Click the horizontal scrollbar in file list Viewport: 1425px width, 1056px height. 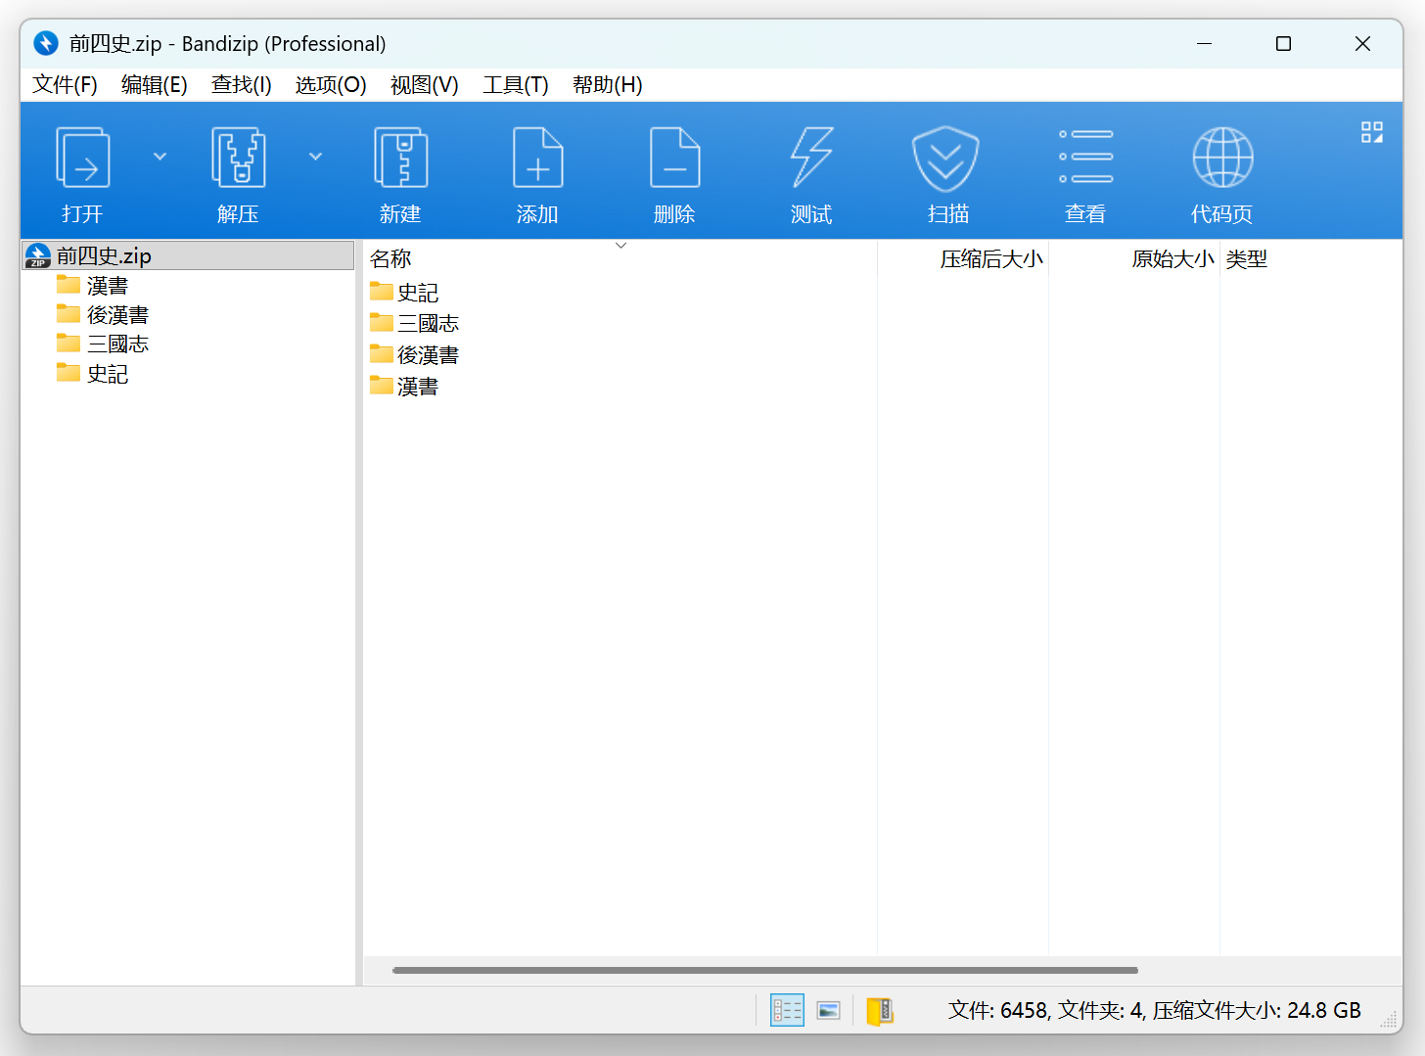pos(764,971)
